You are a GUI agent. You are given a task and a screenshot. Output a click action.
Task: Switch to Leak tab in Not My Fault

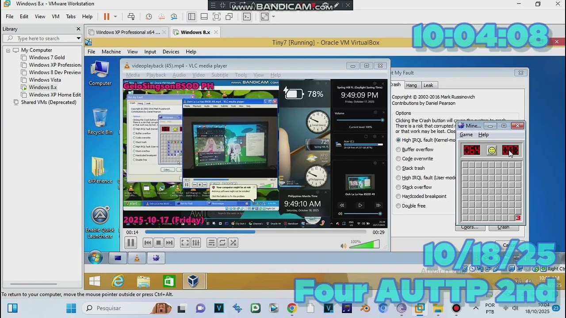[x=428, y=85]
